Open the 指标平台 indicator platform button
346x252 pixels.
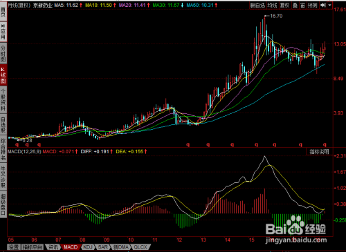[33, 247]
